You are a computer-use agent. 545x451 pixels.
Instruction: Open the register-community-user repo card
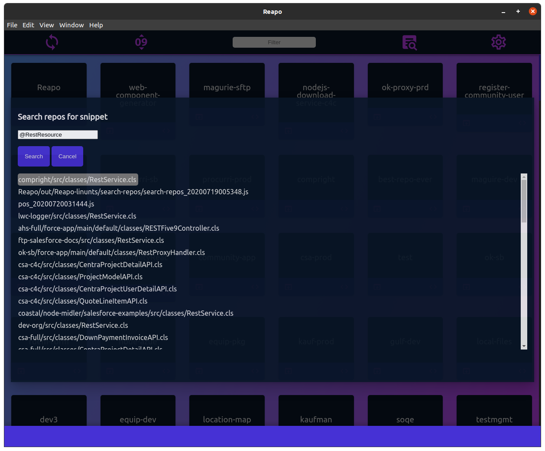point(494,80)
